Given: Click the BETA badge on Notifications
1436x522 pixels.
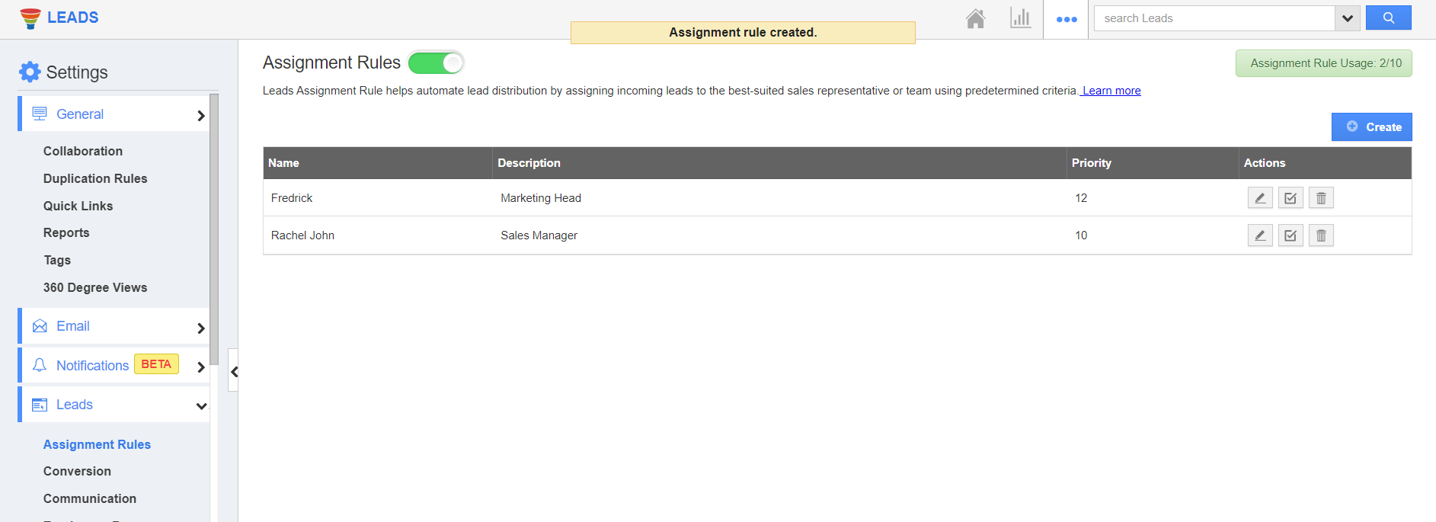Looking at the screenshot, I should pyautogui.click(x=156, y=364).
